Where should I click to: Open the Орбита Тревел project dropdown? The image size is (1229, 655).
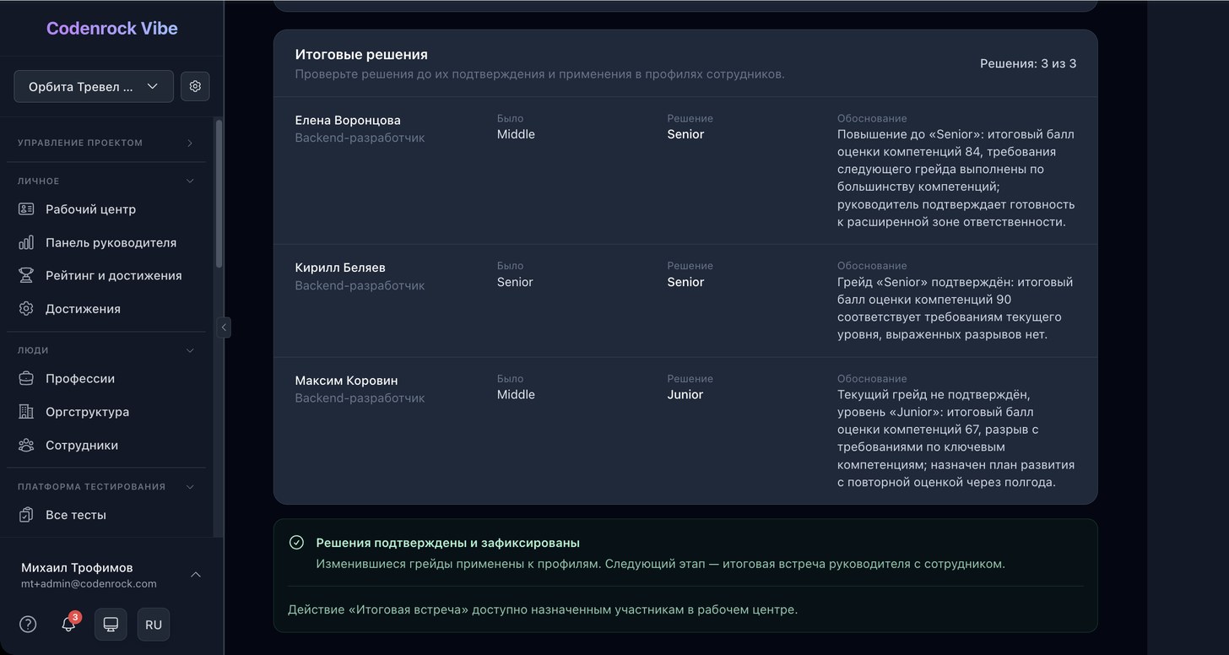tap(94, 86)
